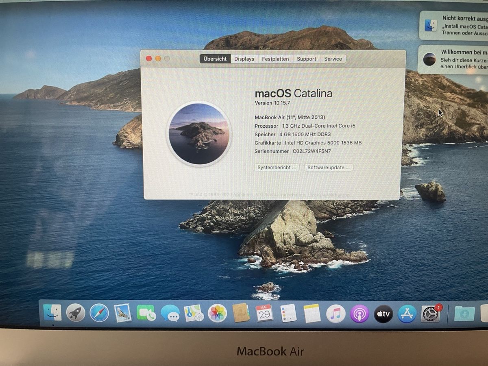Click 'MacBook Air (11", Mitte 2013)' text
Image resolution: width=488 pixels, height=366 pixels.
click(x=290, y=118)
